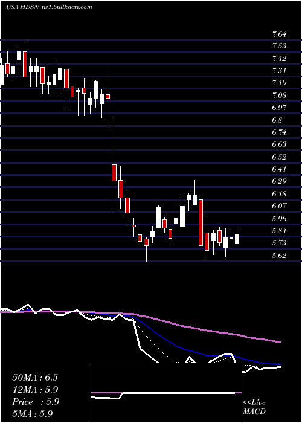Click the 6.52 price axis label
302x423 pixels.
[x=279, y=157]
